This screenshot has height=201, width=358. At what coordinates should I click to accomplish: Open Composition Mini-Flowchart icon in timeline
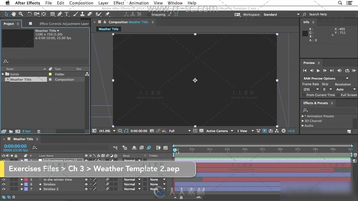click(x=115, y=148)
